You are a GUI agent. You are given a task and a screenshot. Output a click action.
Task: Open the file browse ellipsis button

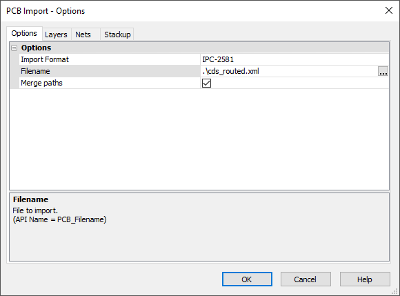coord(383,72)
